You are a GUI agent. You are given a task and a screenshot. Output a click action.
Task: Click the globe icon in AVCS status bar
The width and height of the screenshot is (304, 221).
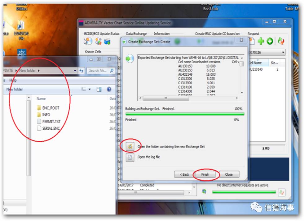pos(204,191)
